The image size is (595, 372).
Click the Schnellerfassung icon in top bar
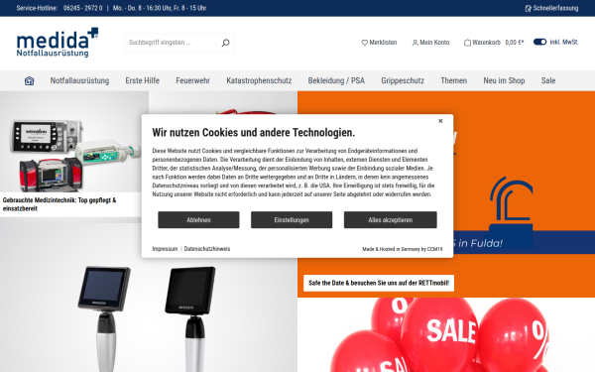point(528,8)
